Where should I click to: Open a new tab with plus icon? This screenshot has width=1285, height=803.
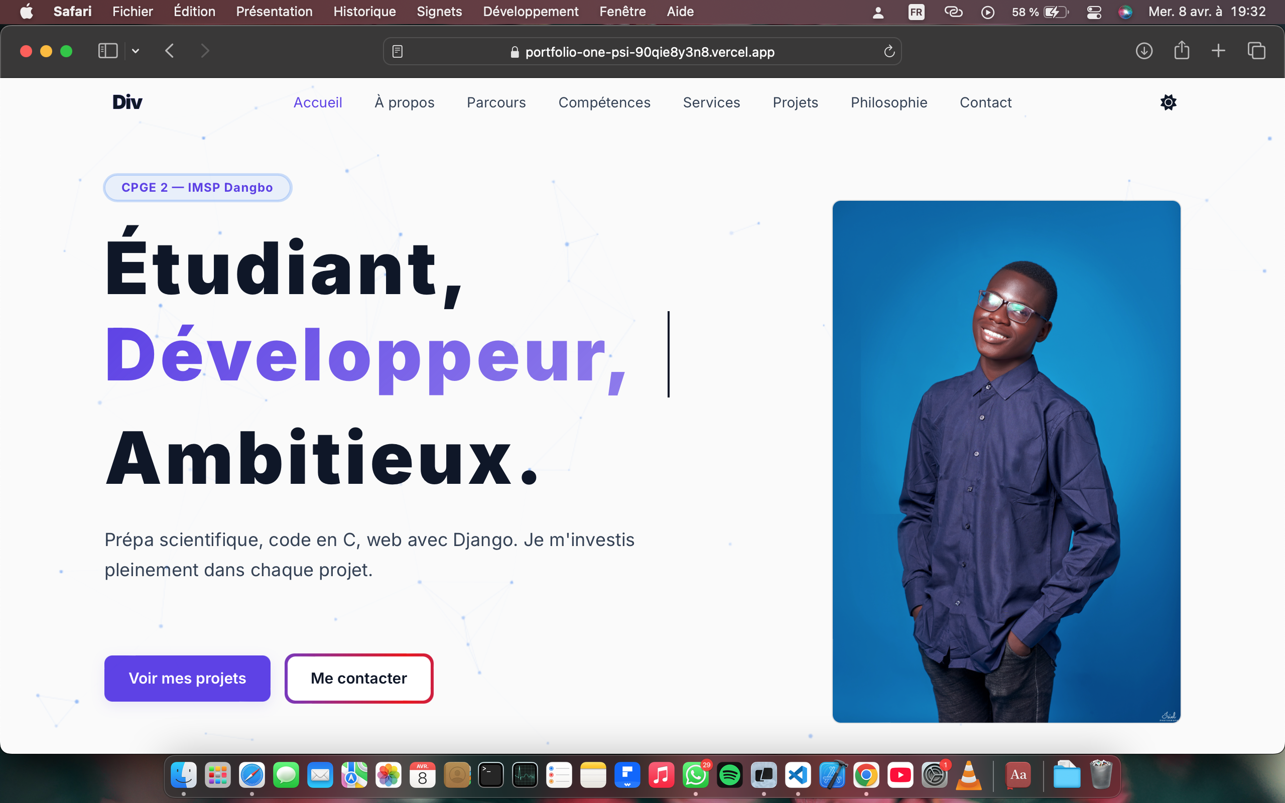[1219, 51]
